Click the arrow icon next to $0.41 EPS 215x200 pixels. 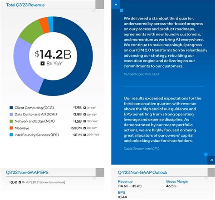point(20,182)
